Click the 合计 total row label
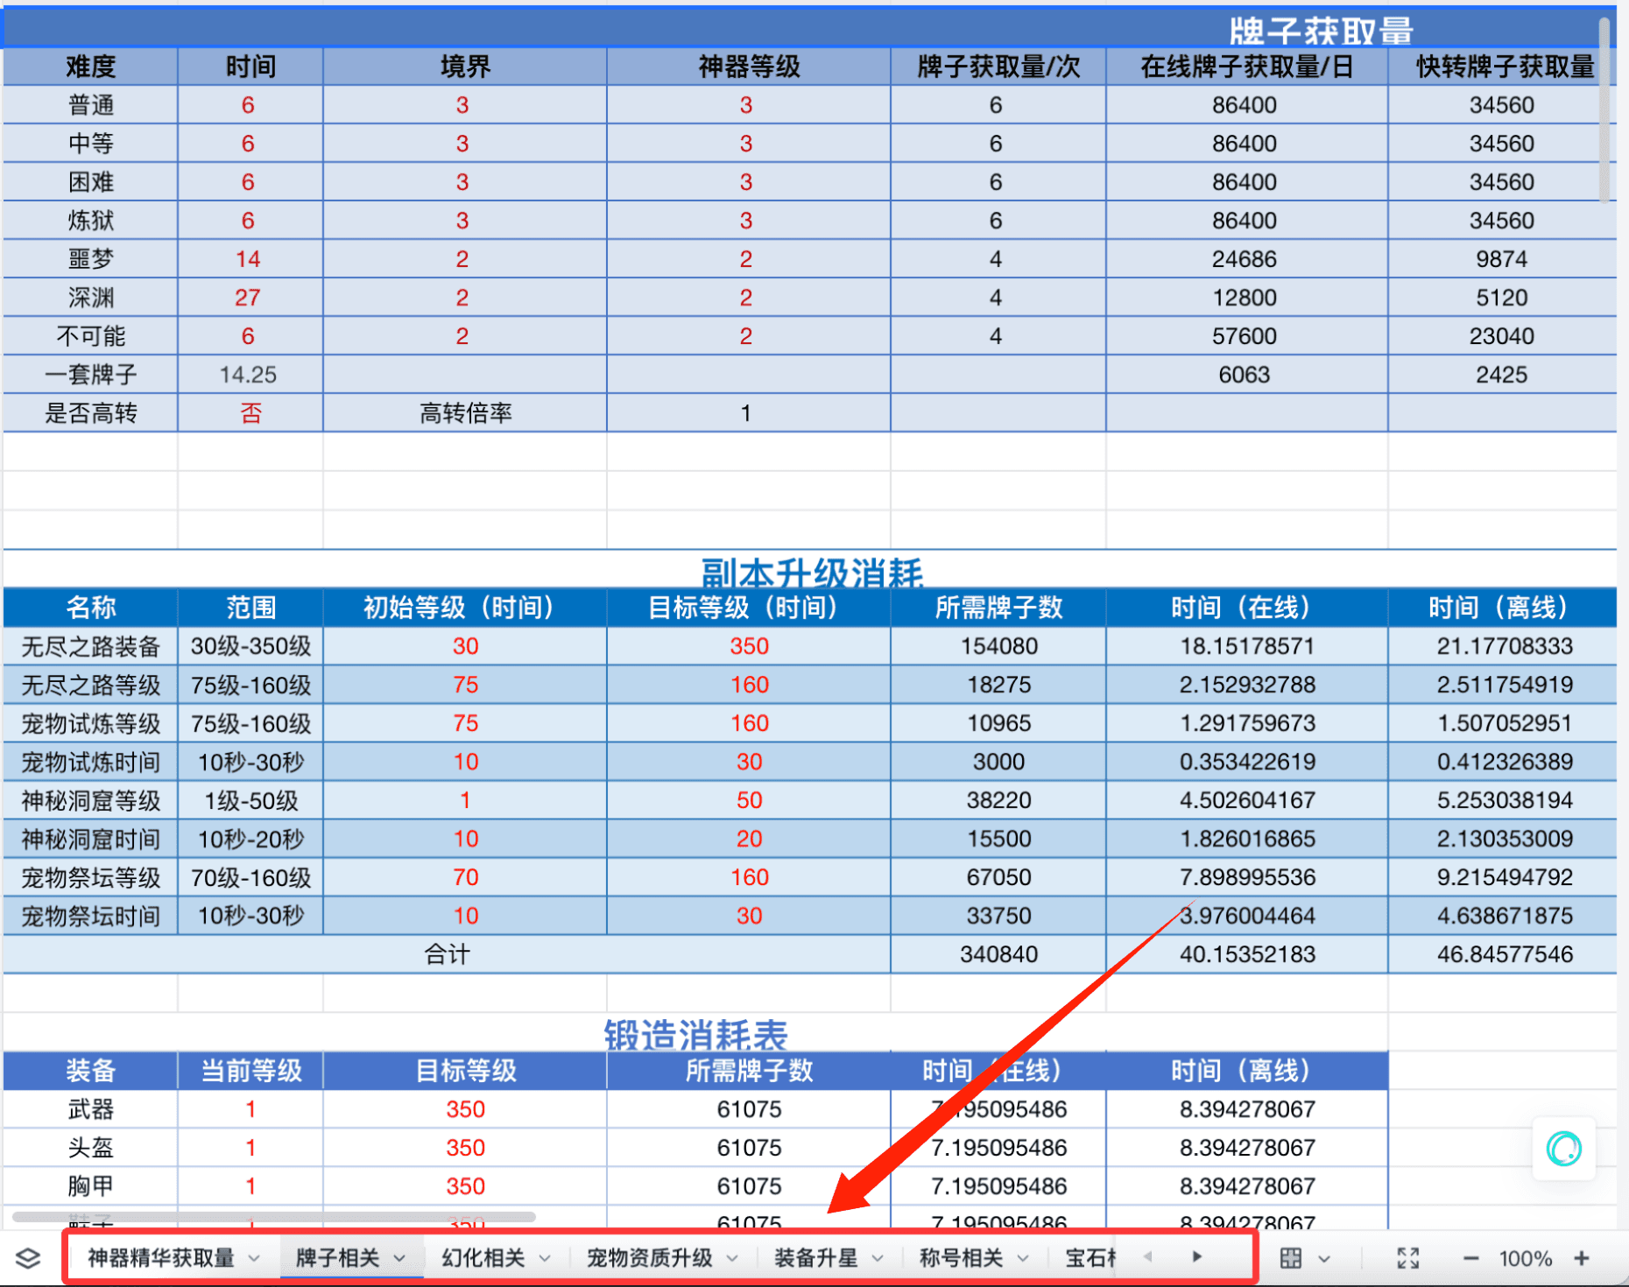Image resolution: width=1629 pixels, height=1287 pixels. (x=447, y=954)
